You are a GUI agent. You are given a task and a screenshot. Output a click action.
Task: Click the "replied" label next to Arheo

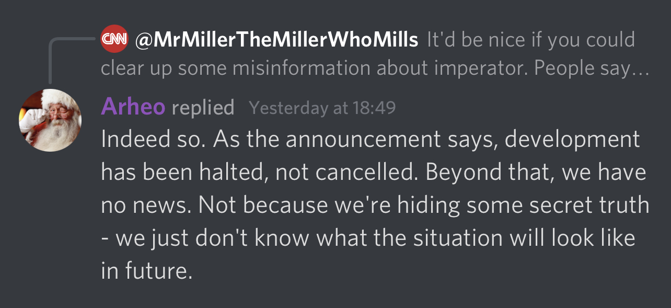coord(203,108)
